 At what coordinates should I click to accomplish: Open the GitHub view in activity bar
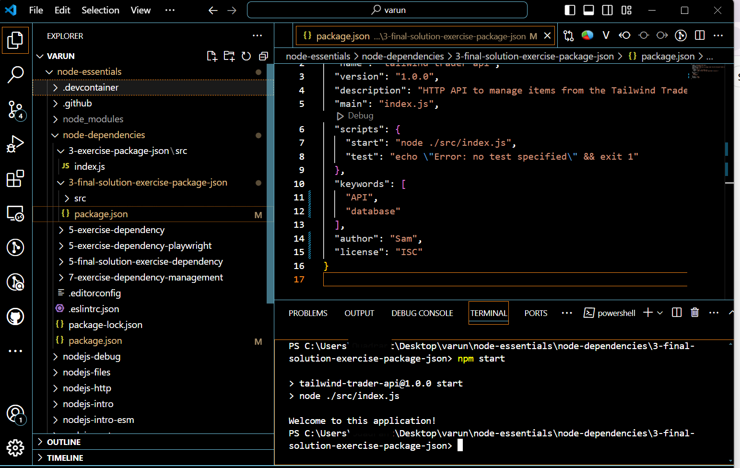15,316
